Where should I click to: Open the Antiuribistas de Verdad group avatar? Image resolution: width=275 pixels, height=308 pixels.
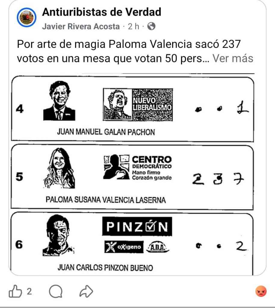pos(26,18)
